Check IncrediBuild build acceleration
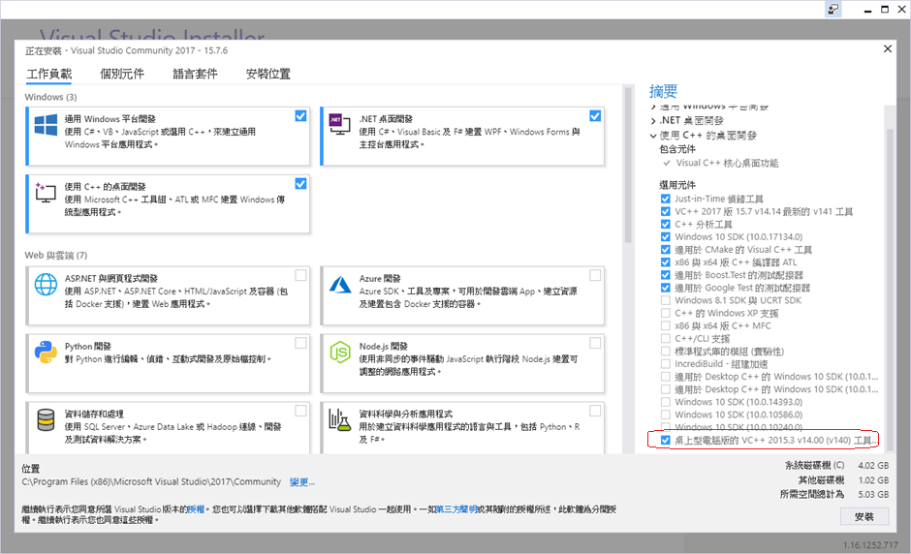Image resolution: width=911 pixels, height=554 pixels. tap(665, 363)
